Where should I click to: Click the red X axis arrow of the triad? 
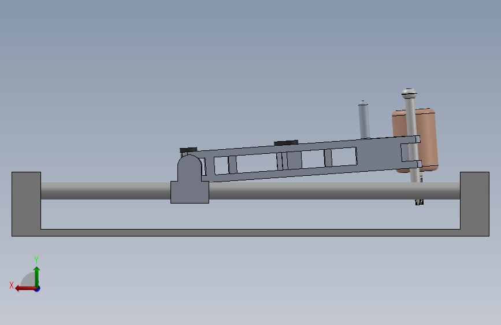[x=25, y=289]
